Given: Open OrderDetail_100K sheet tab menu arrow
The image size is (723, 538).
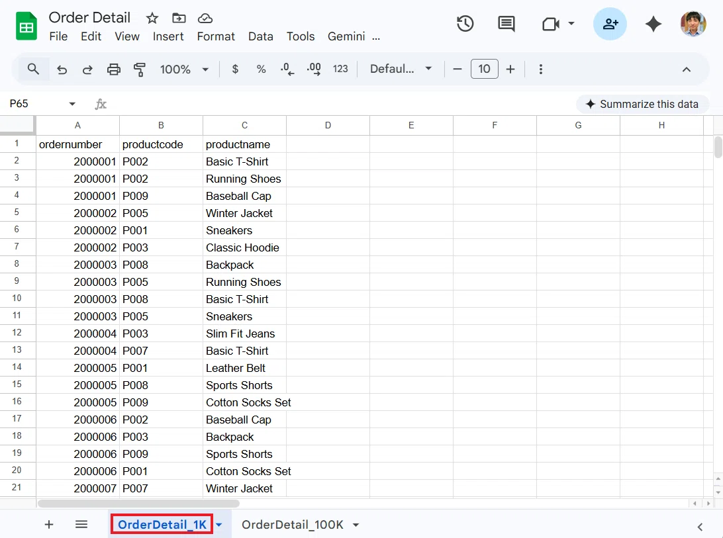Looking at the screenshot, I should (x=356, y=525).
